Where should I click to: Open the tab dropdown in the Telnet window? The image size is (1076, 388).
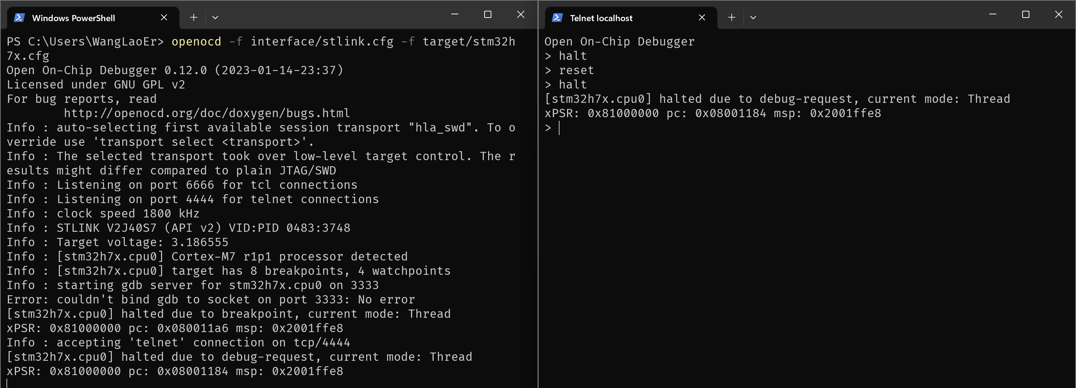[753, 18]
